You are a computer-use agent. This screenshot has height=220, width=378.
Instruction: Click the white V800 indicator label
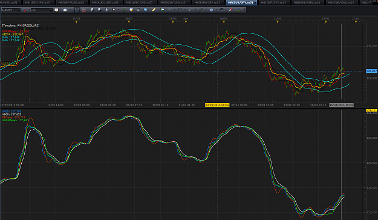(11, 114)
